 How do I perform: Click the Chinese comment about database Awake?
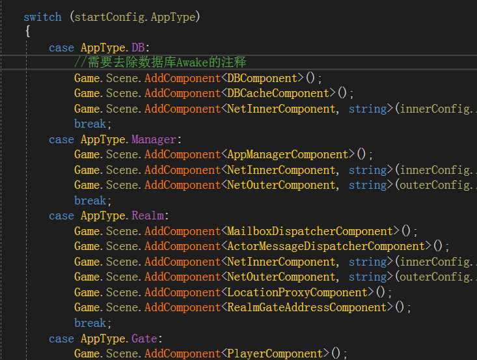(x=160, y=62)
